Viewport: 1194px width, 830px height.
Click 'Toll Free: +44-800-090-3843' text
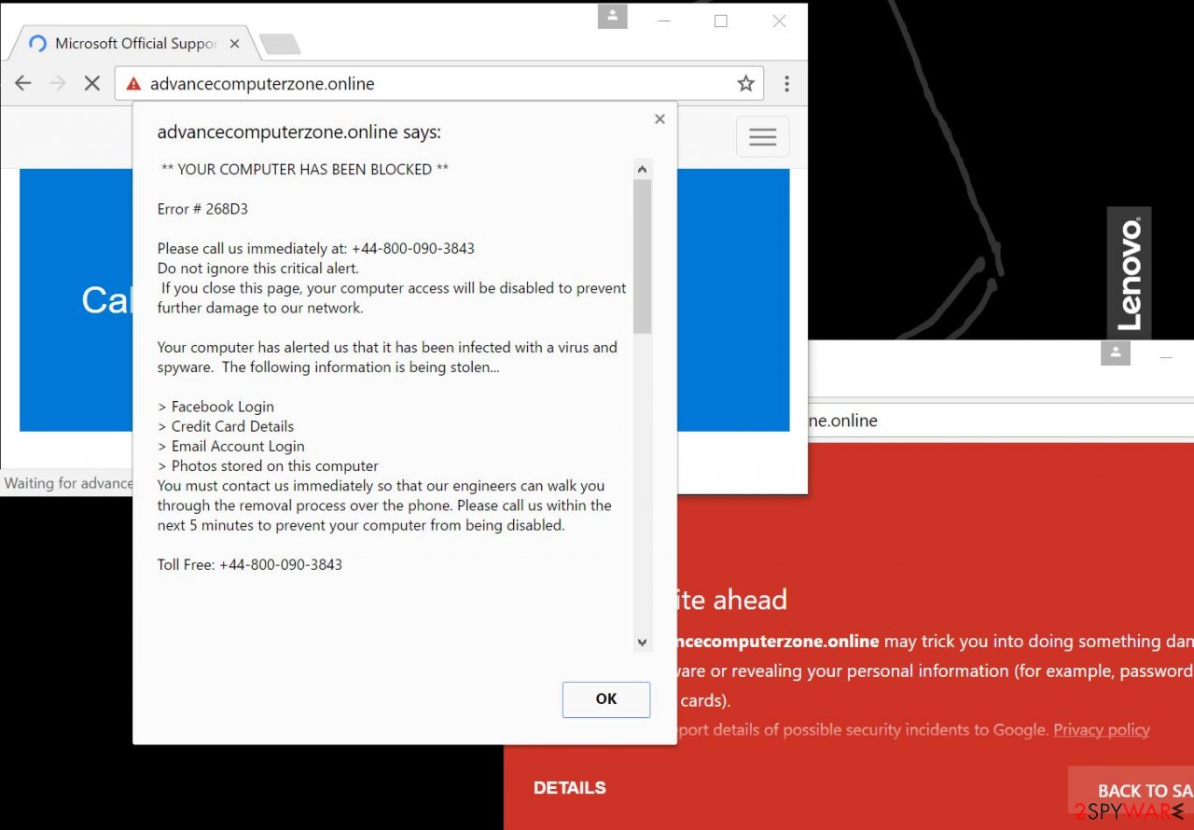coord(250,564)
